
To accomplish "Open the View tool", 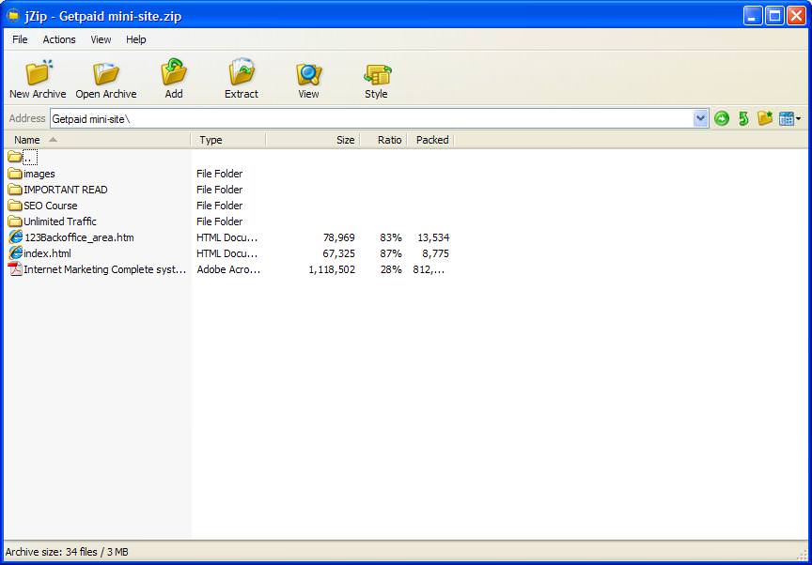I will tap(307, 78).
